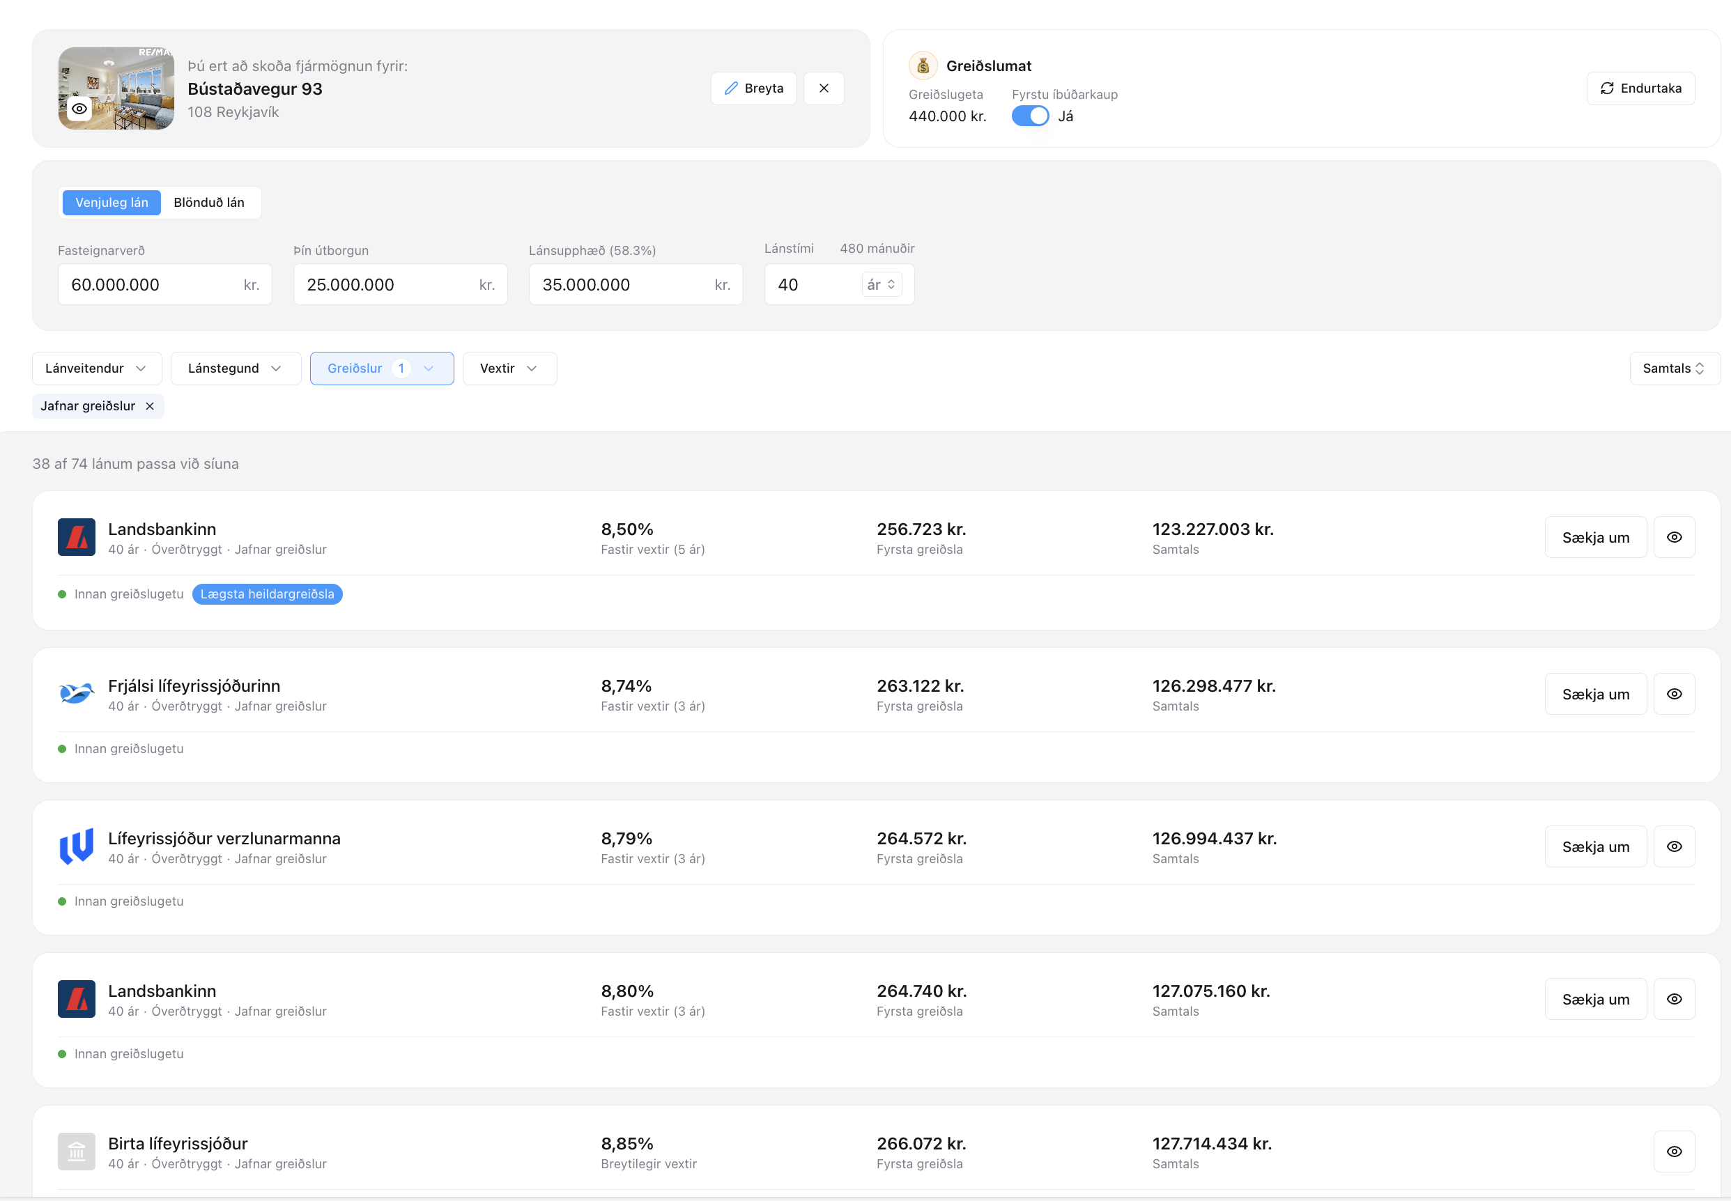Click the Lífeyrissjóður verzlunarmanna logo
This screenshot has width=1731, height=1201.
click(x=77, y=846)
